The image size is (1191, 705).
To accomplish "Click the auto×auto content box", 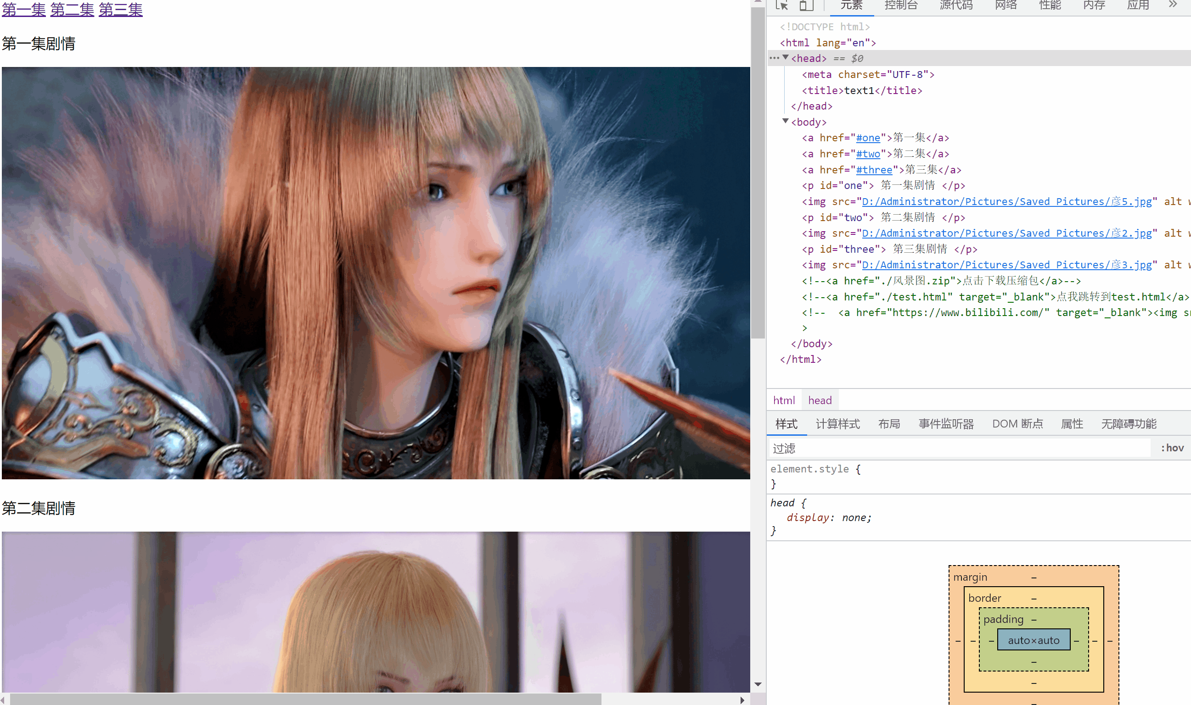I will (1034, 640).
